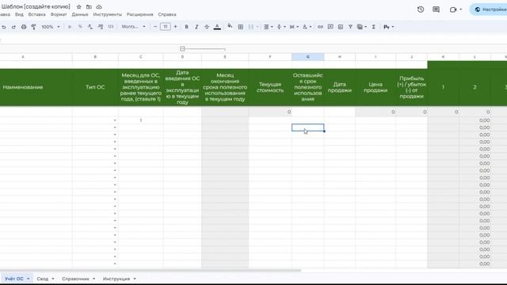
Task: Click the font size field showing 11
Action: tap(166, 27)
